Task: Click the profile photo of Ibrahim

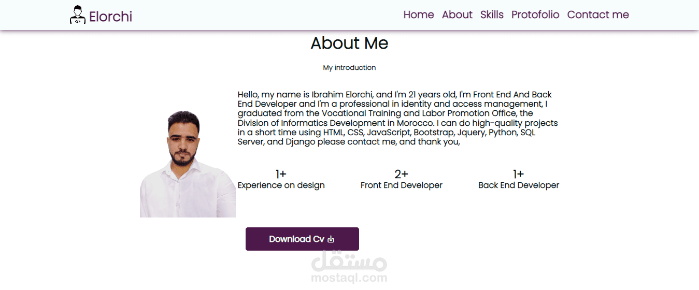Action: tap(187, 165)
